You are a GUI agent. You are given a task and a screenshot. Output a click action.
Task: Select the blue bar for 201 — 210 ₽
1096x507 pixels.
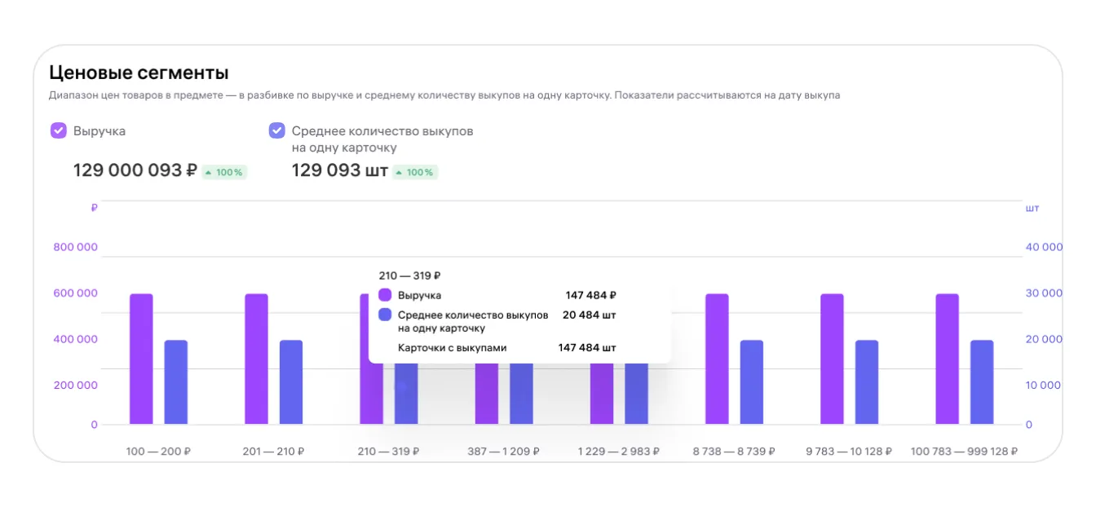[x=291, y=381]
